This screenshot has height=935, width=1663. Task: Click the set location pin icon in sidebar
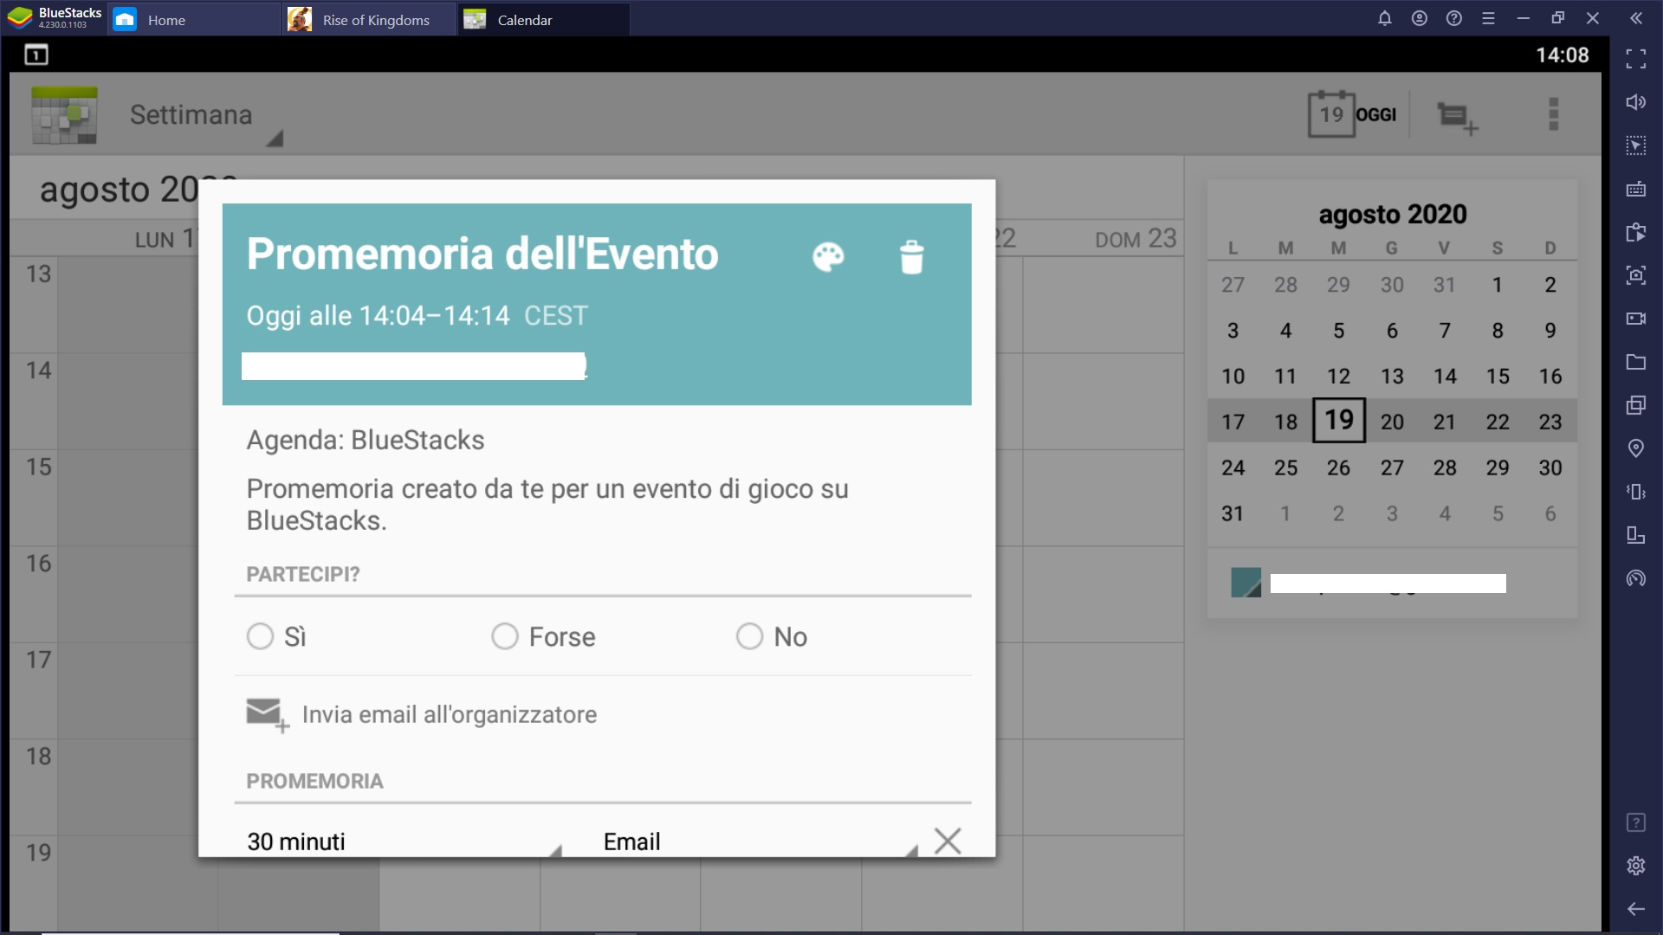(1636, 448)
